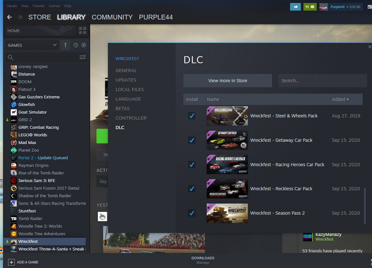
Task: Select GRIP: Combat Racing in library
Action: coord(39,127)
